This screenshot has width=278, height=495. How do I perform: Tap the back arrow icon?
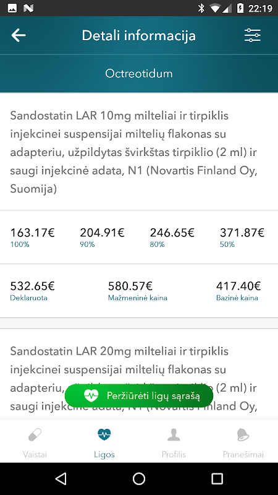tap(19, 35)
